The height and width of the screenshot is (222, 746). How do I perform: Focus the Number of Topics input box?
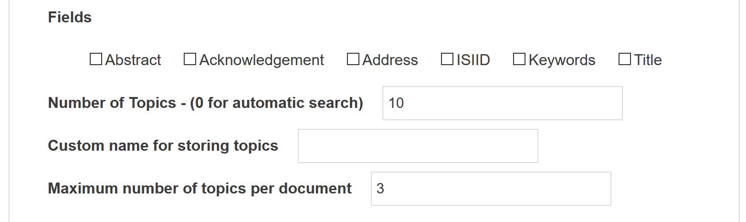503,103
